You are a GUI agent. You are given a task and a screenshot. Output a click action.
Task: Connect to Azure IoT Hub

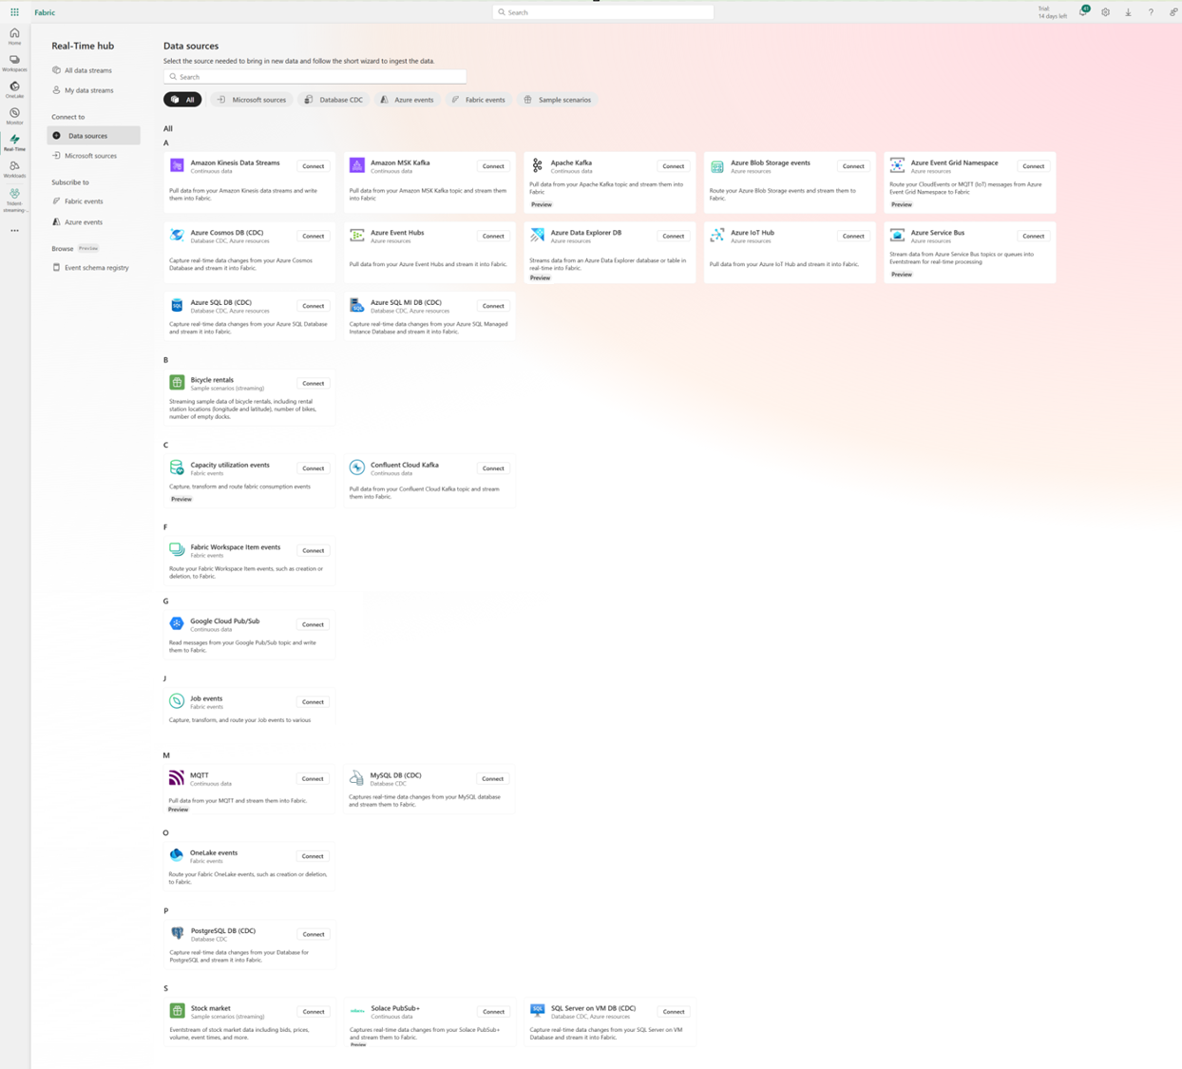click(853, 236)
